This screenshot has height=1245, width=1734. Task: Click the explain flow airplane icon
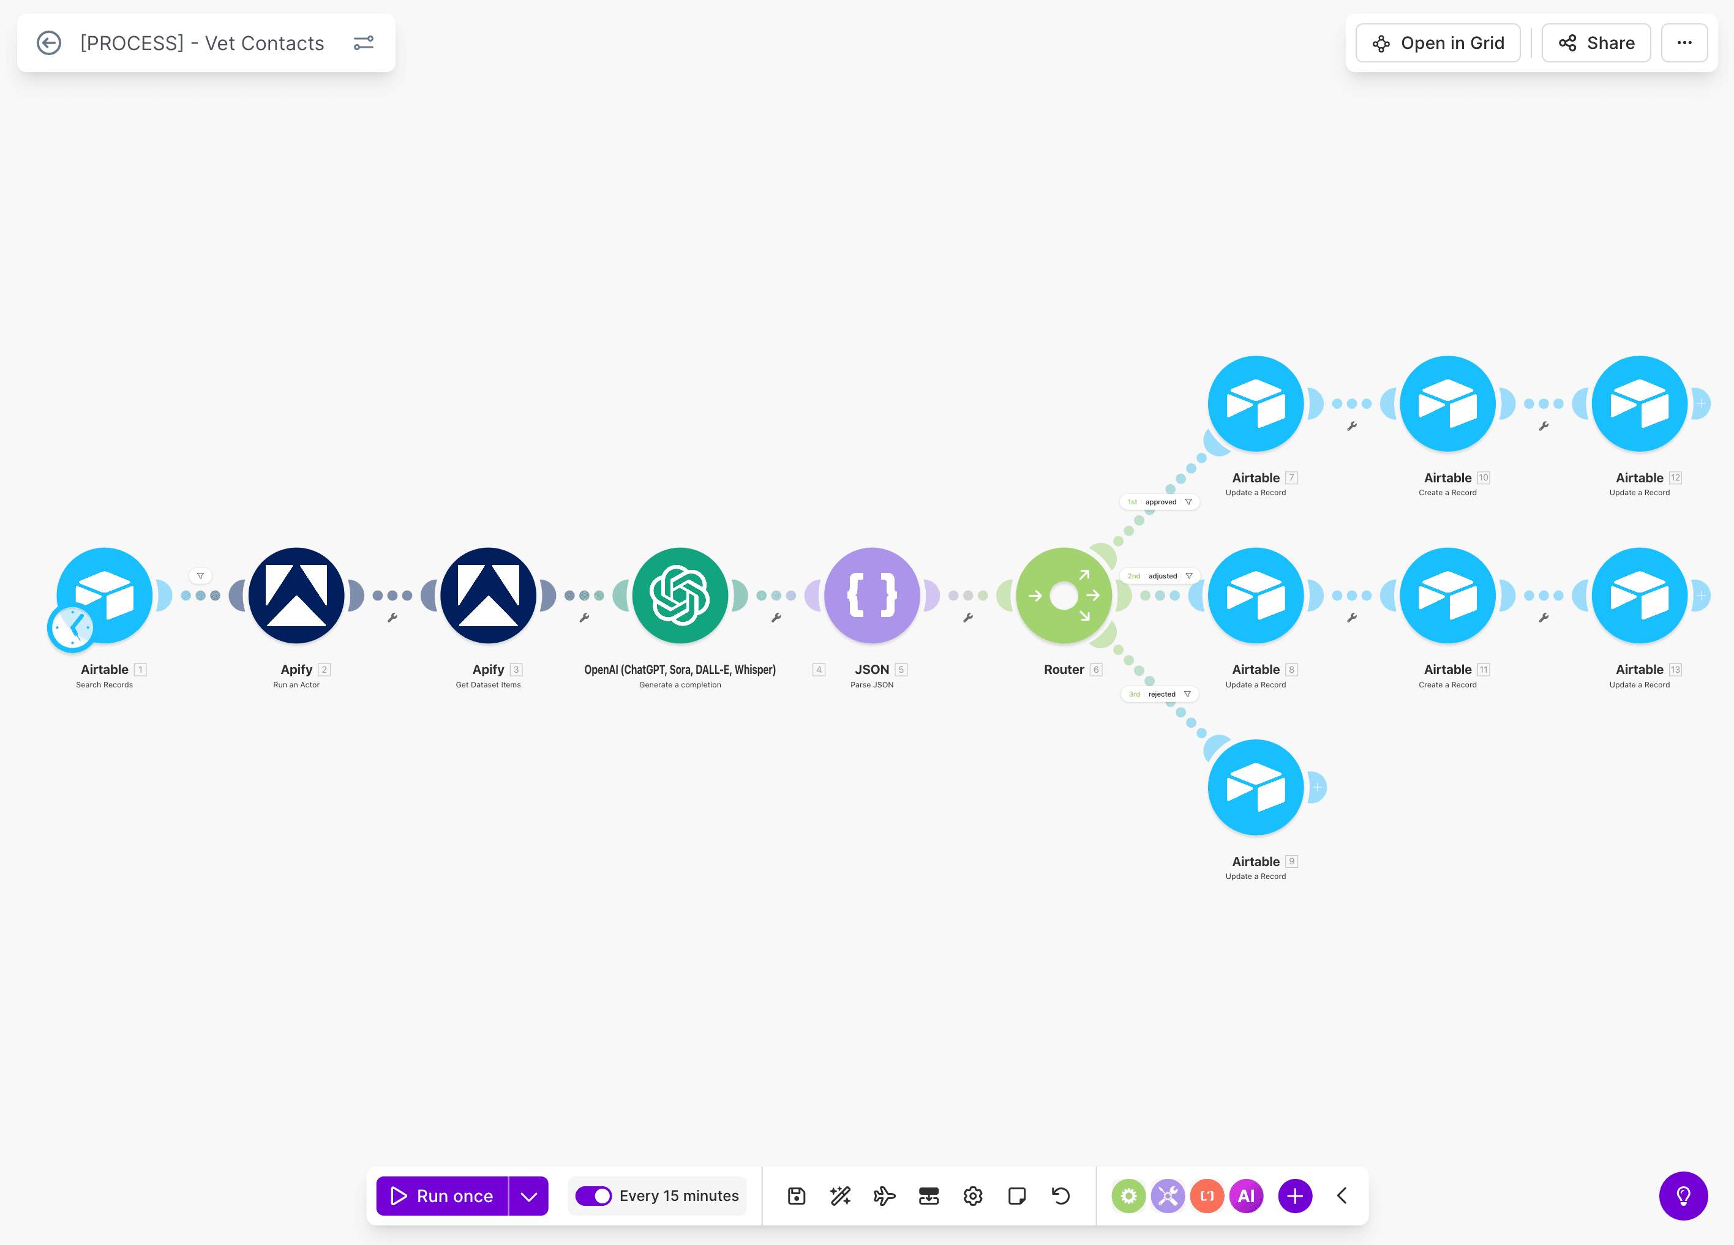(885, 1195)
